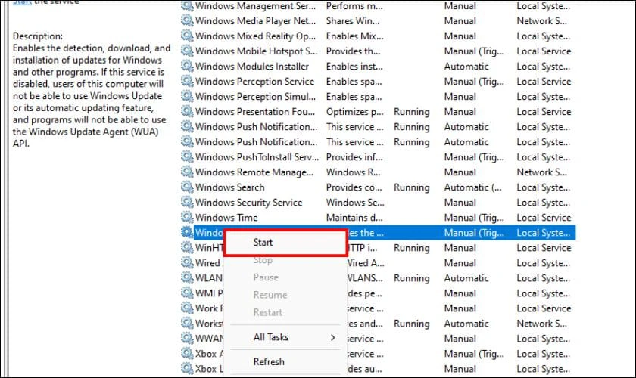Click Local Service log-on of Windows Perception Service
Screen dimensions: 636x378
[544, 81]
